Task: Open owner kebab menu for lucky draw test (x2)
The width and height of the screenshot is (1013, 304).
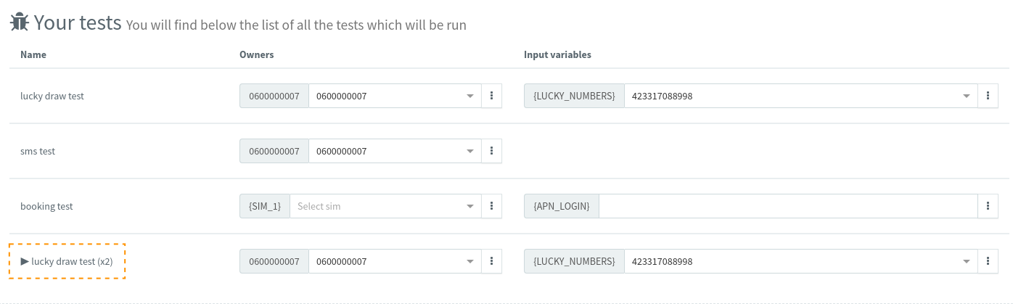Action: click(492, 261)
